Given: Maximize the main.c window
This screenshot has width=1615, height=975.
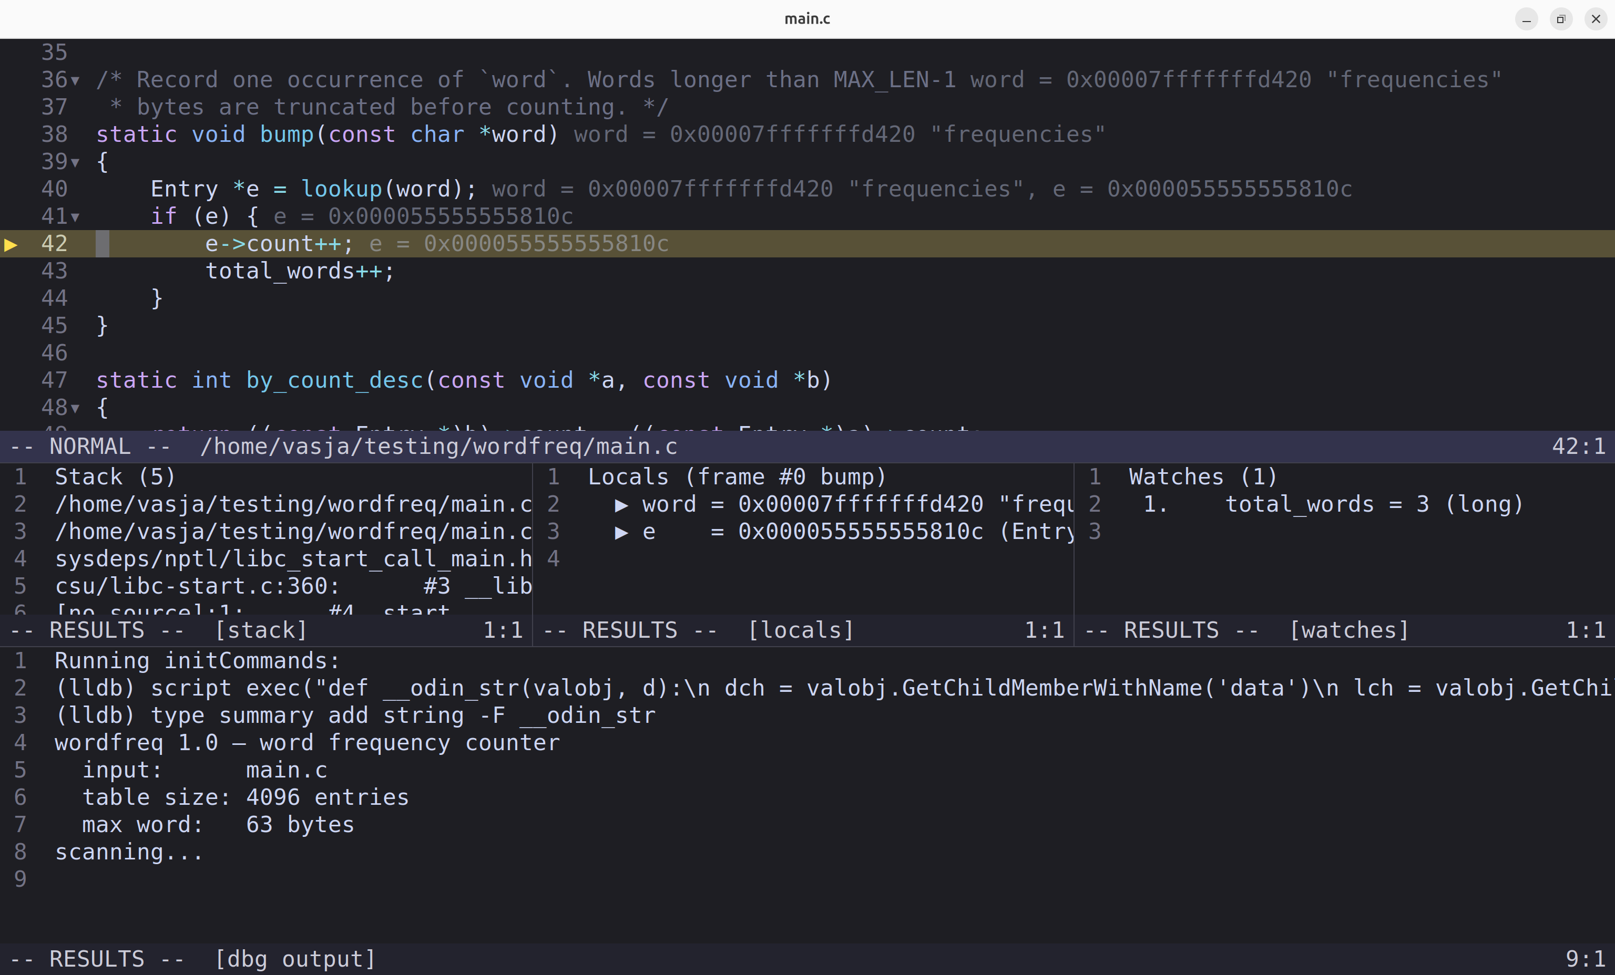Looking at the screenshot, I should pyautogui.click(x=1561, y=19).
